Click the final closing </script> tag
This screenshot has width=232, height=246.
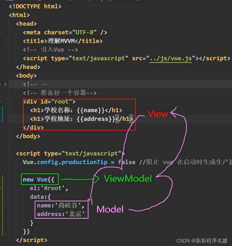(x=31, y=240)
